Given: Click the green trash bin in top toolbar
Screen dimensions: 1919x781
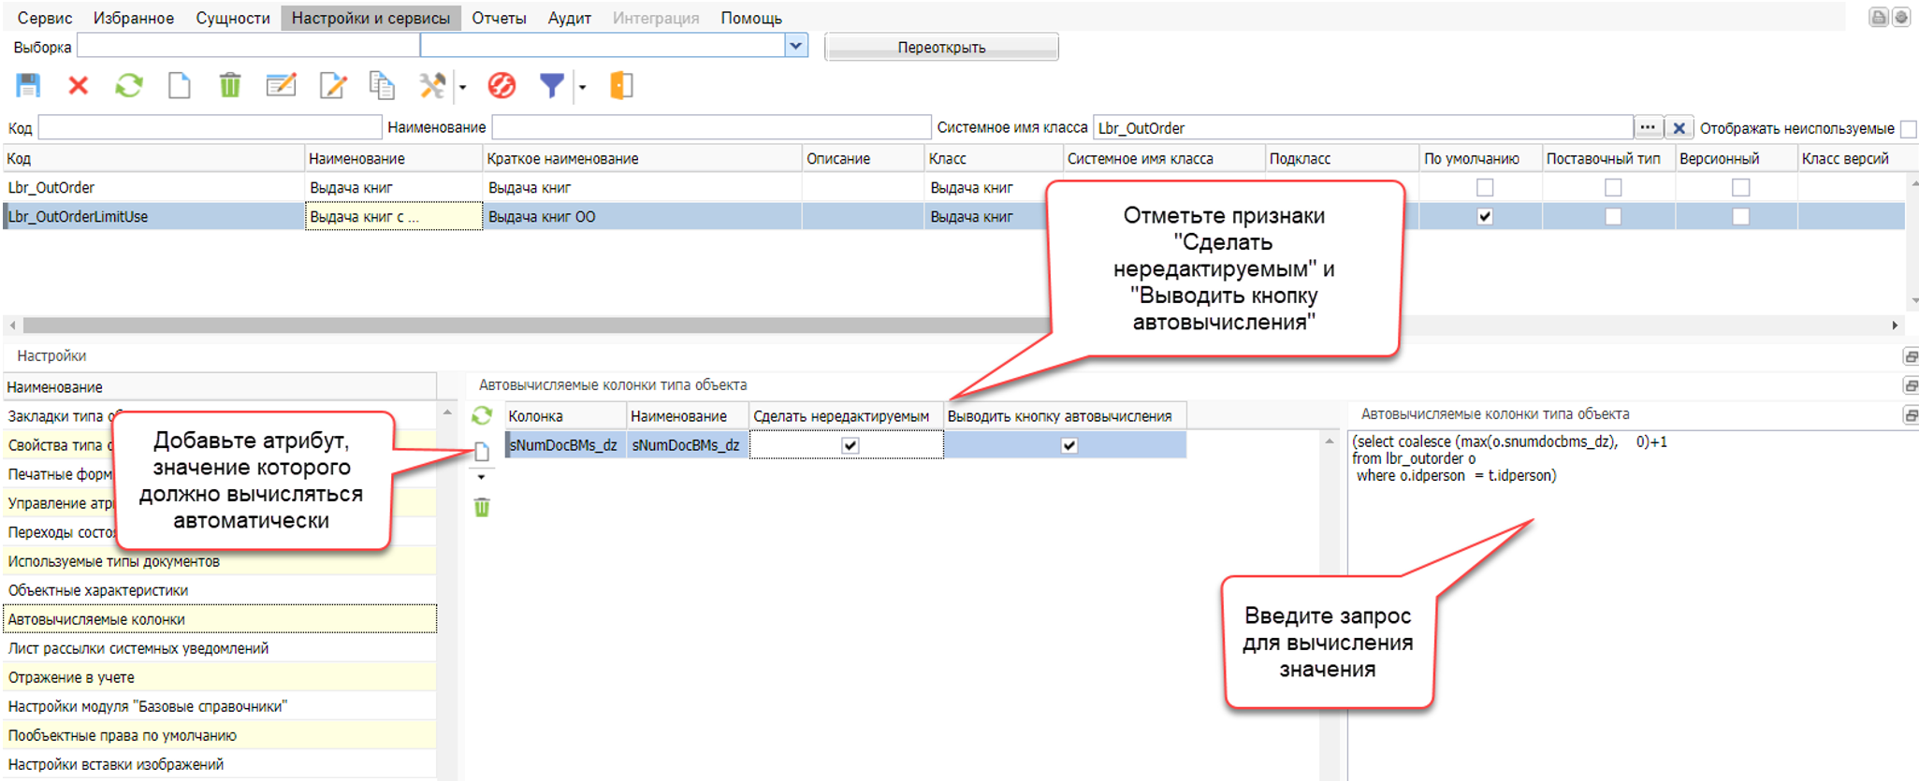Looking at the screenshot, I should pyautogui.click(x=229, y=86).
